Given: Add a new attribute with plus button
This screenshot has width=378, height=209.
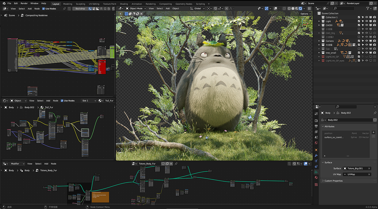Looking at the screenshot, I should pos(373,132).
